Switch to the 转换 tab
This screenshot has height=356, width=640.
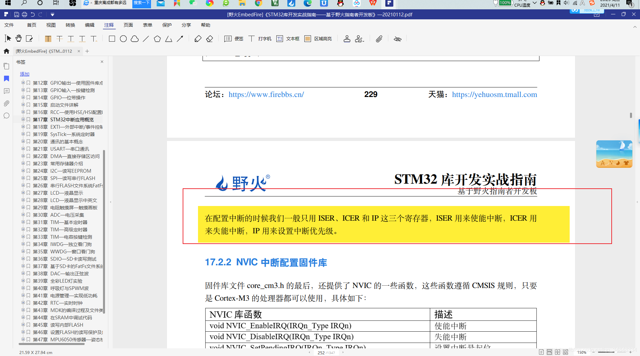[x=70, y=25]
